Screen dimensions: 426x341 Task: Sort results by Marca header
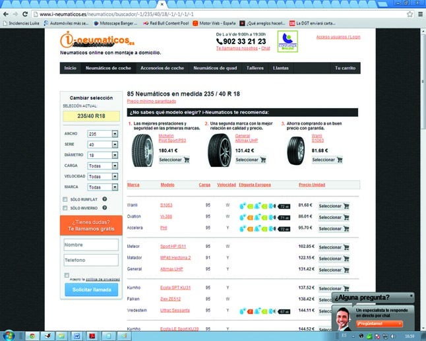tap(133, 185)
